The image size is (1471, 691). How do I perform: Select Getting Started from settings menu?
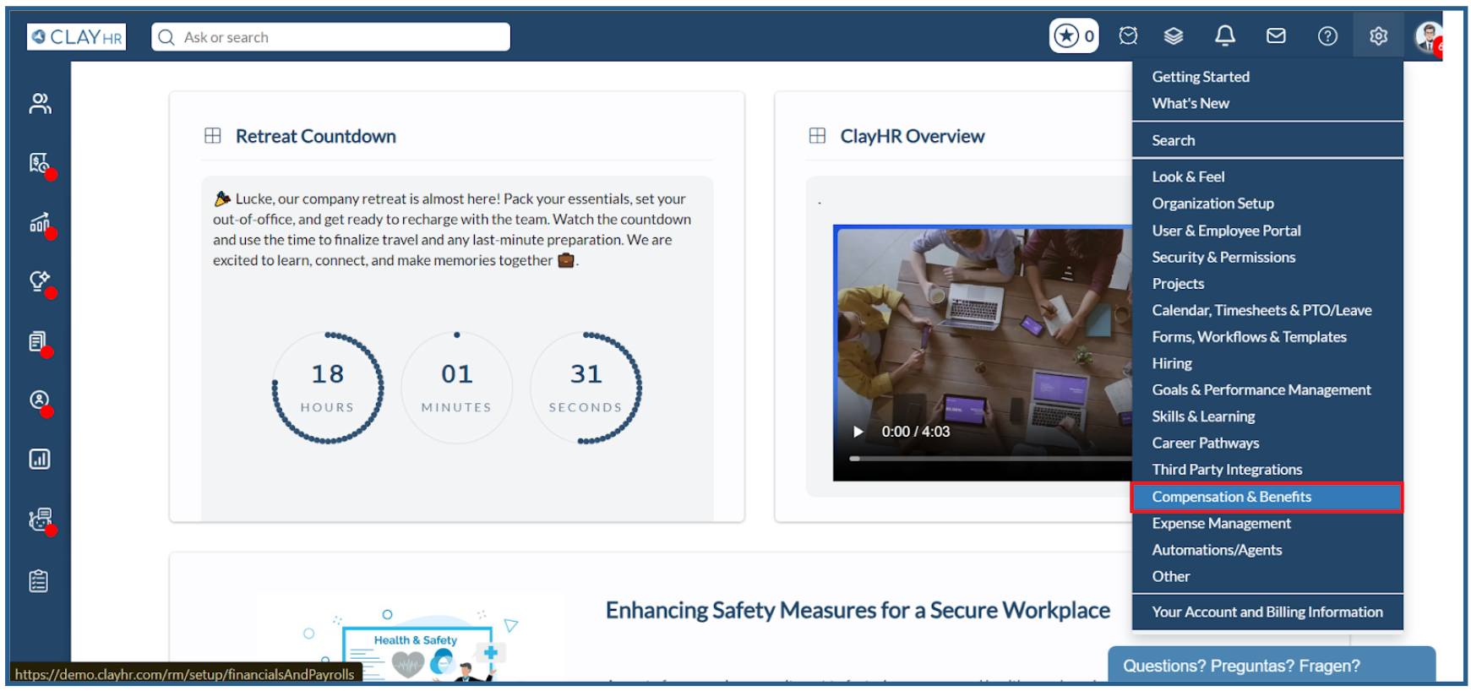click(x=1201, y=77)
